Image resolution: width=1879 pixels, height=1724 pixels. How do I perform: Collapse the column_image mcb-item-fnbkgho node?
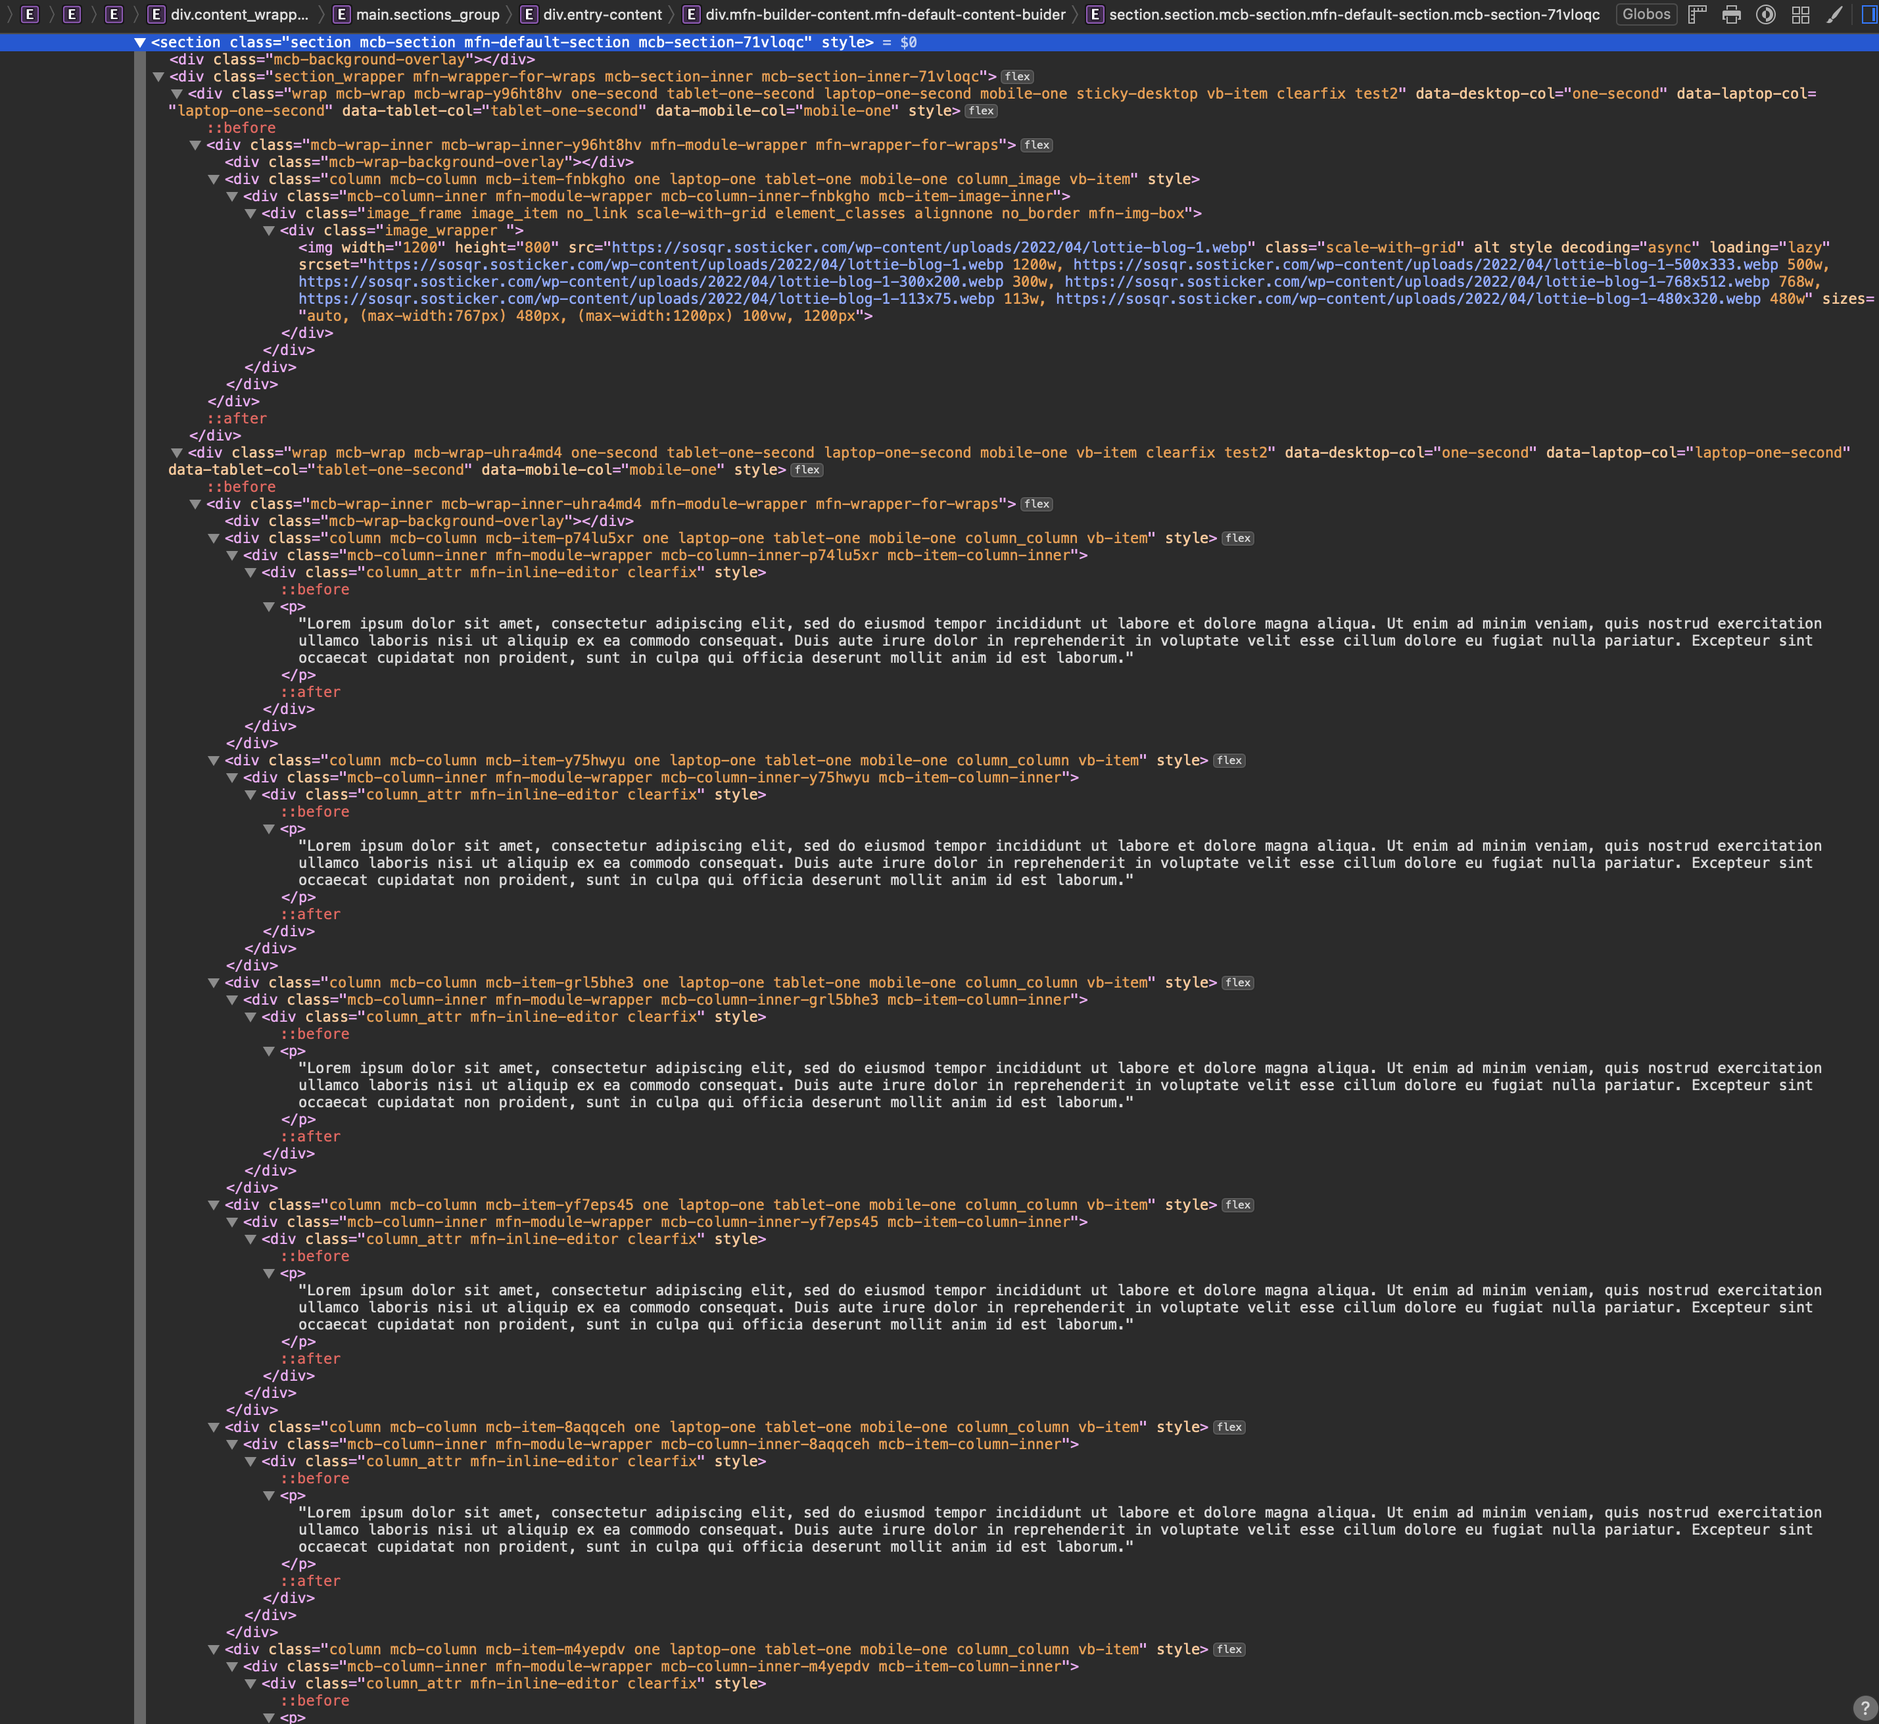[x=214, y=179]
